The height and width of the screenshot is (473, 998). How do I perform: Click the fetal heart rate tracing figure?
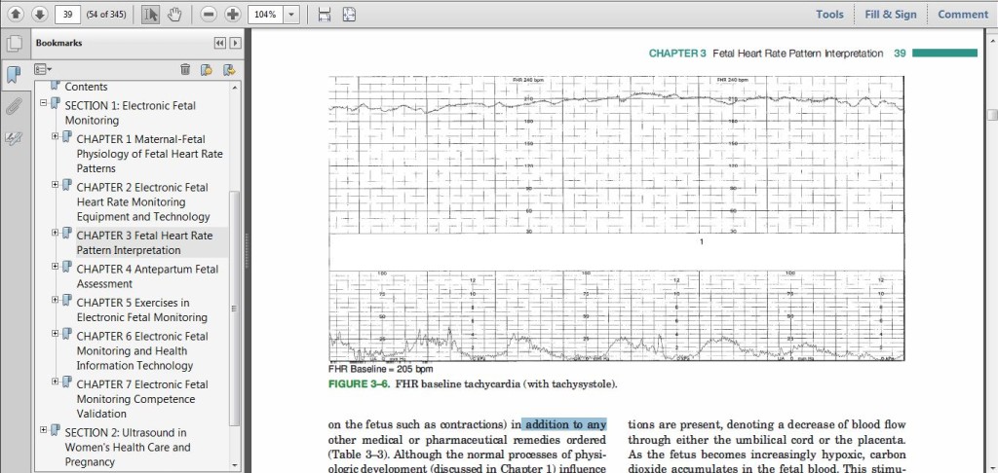(x=616, y=219)
